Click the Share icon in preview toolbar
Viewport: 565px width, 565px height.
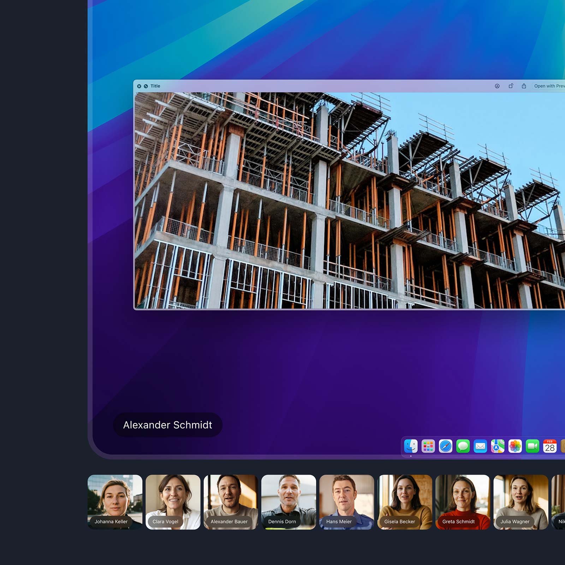524,86
